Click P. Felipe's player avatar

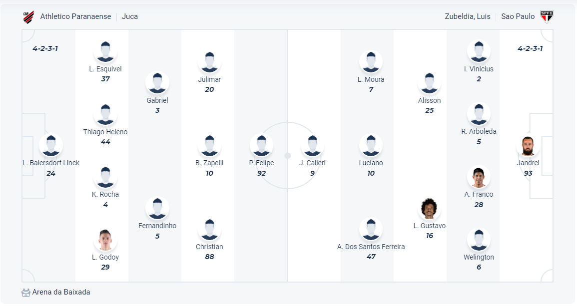coord(261,146)
